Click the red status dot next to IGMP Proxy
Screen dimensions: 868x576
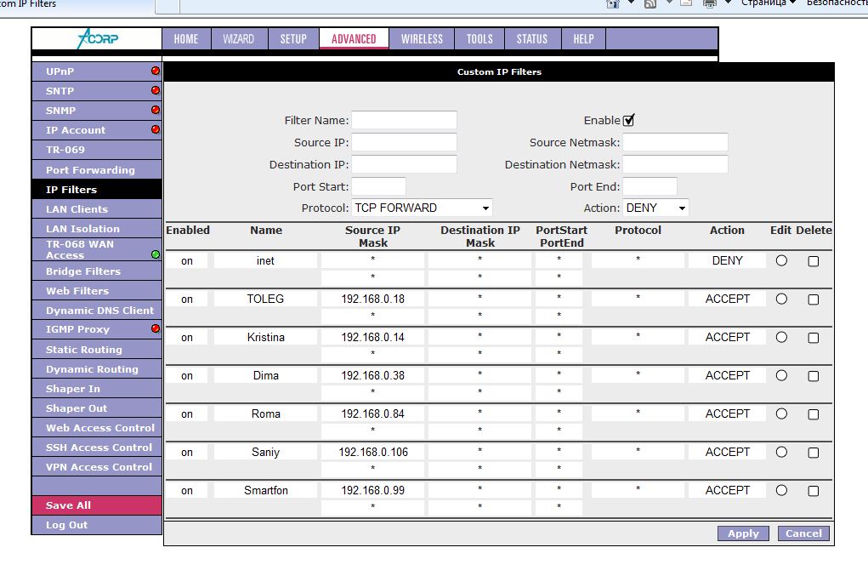(x=156, y=328)
